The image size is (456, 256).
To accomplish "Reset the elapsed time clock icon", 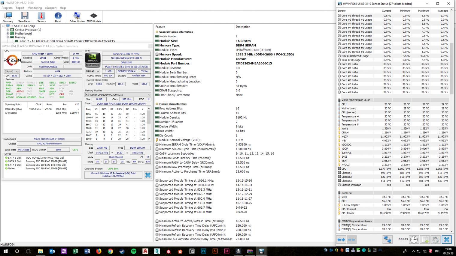I will (x=414, y=239).
